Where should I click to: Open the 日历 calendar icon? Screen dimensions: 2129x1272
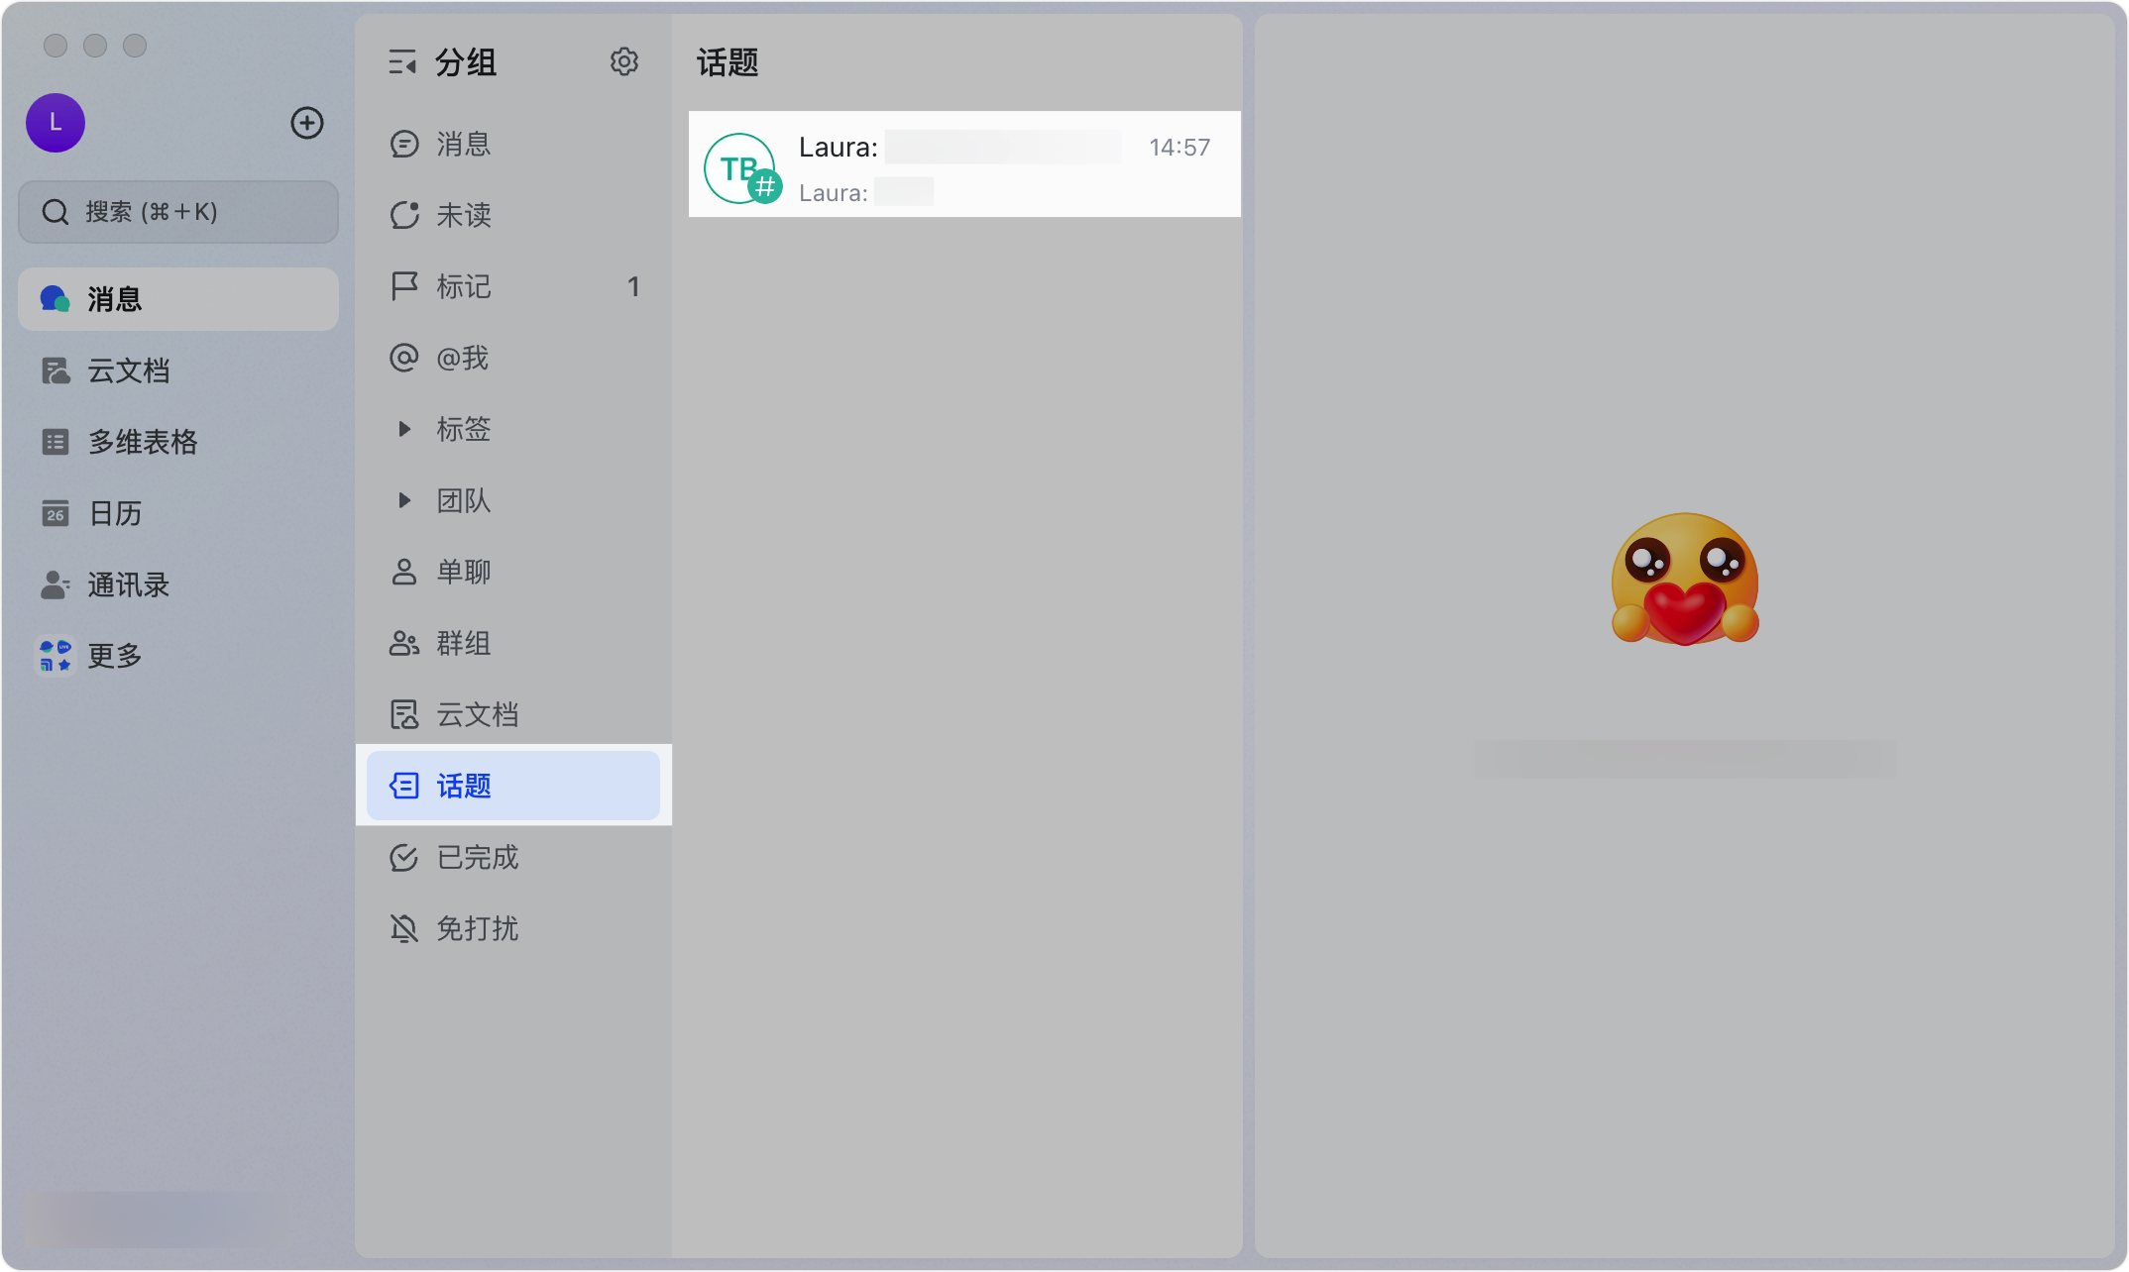56,513
